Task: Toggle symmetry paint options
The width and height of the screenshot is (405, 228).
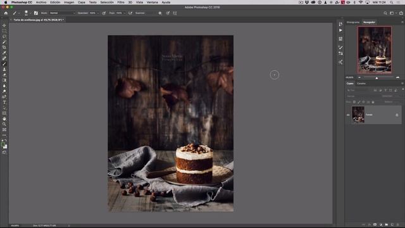Action: pyautogui.click(x=175, y=13)
